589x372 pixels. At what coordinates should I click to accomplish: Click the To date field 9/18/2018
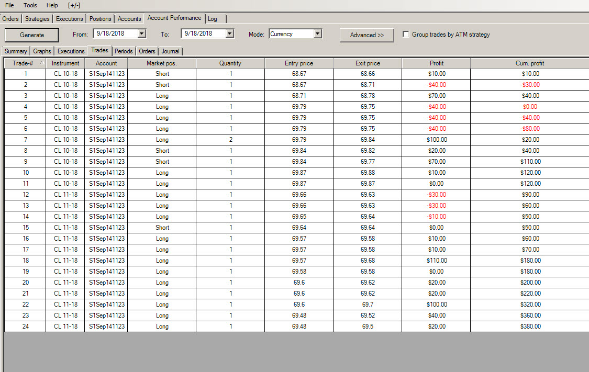(x=204, y=33)
